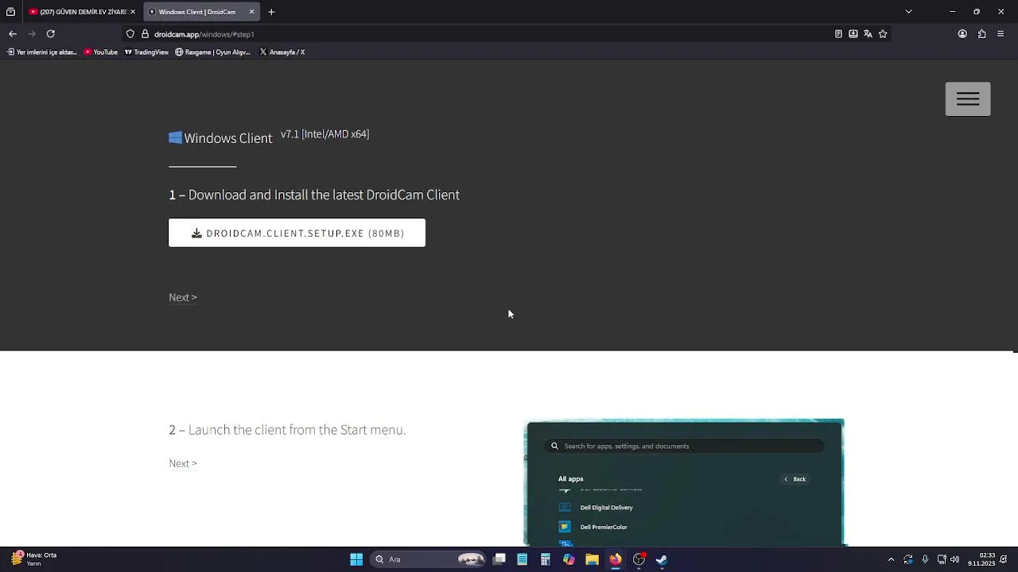1018x572 pixels.
Task: Click the Firefox taskbar icon
Action: click(615, 559)
